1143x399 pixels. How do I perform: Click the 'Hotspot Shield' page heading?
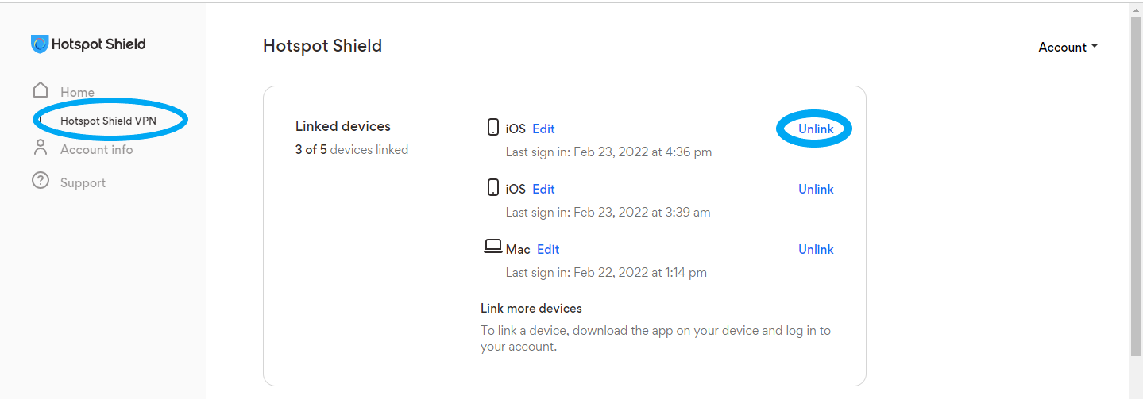click(x=322, y=46)
